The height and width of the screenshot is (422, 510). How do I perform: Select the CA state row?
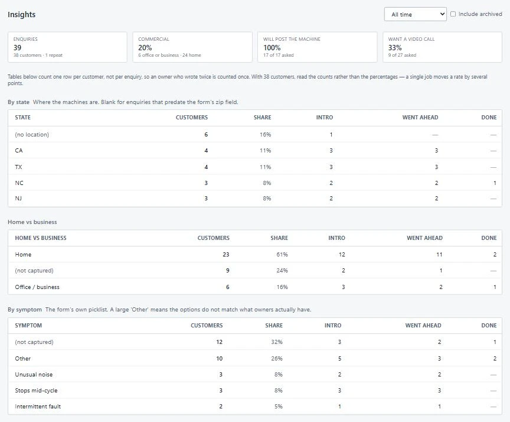point(255,151)
